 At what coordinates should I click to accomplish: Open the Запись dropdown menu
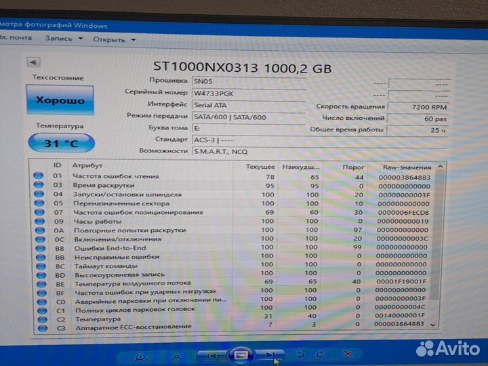click(64, 38)
